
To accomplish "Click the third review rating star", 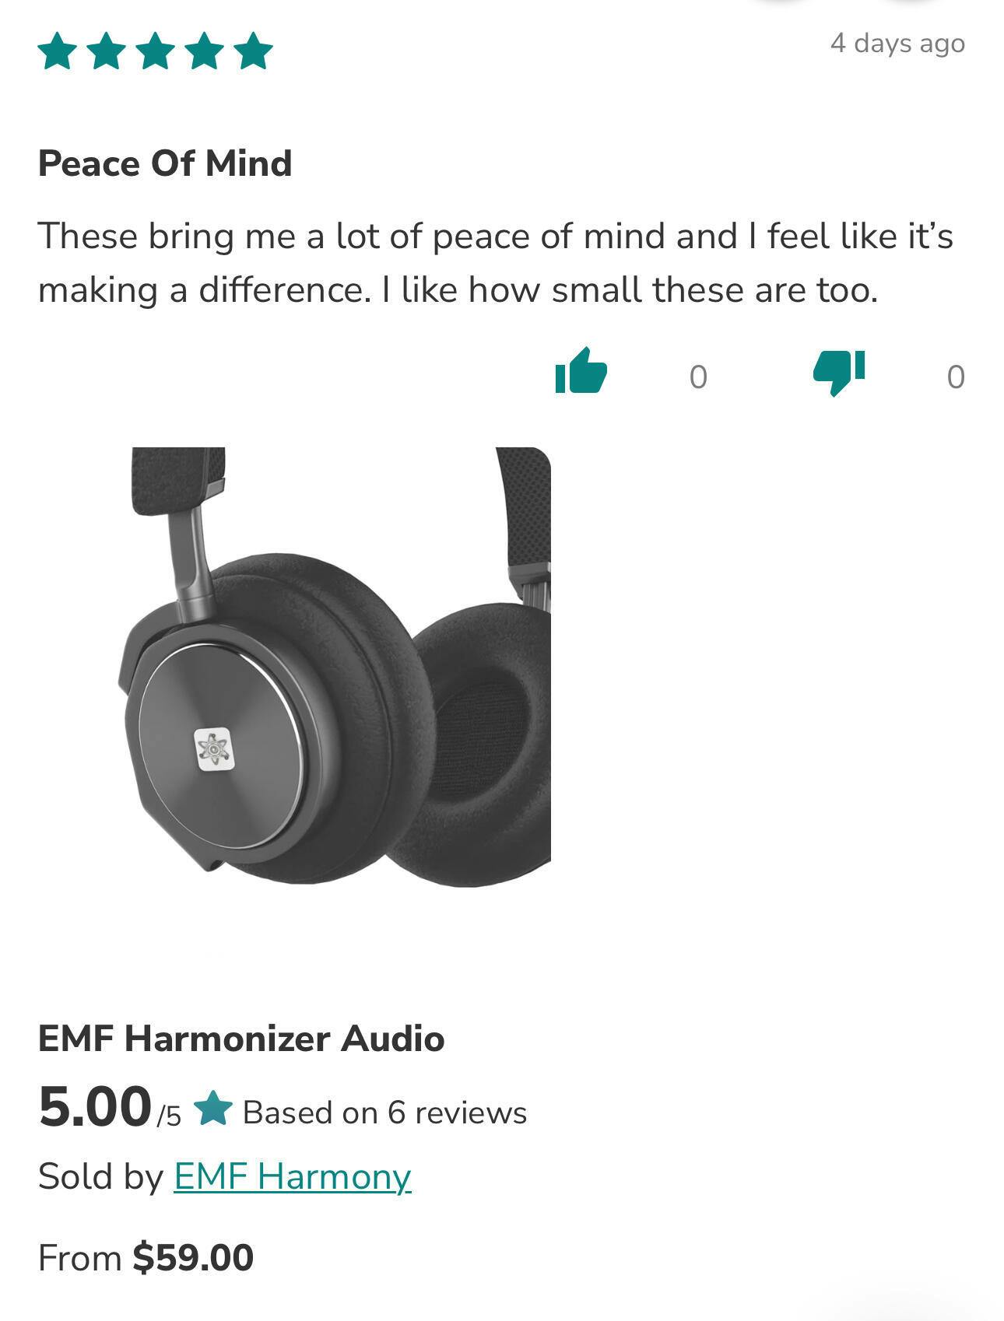I will pyautogui.click(x=156, y=51).
